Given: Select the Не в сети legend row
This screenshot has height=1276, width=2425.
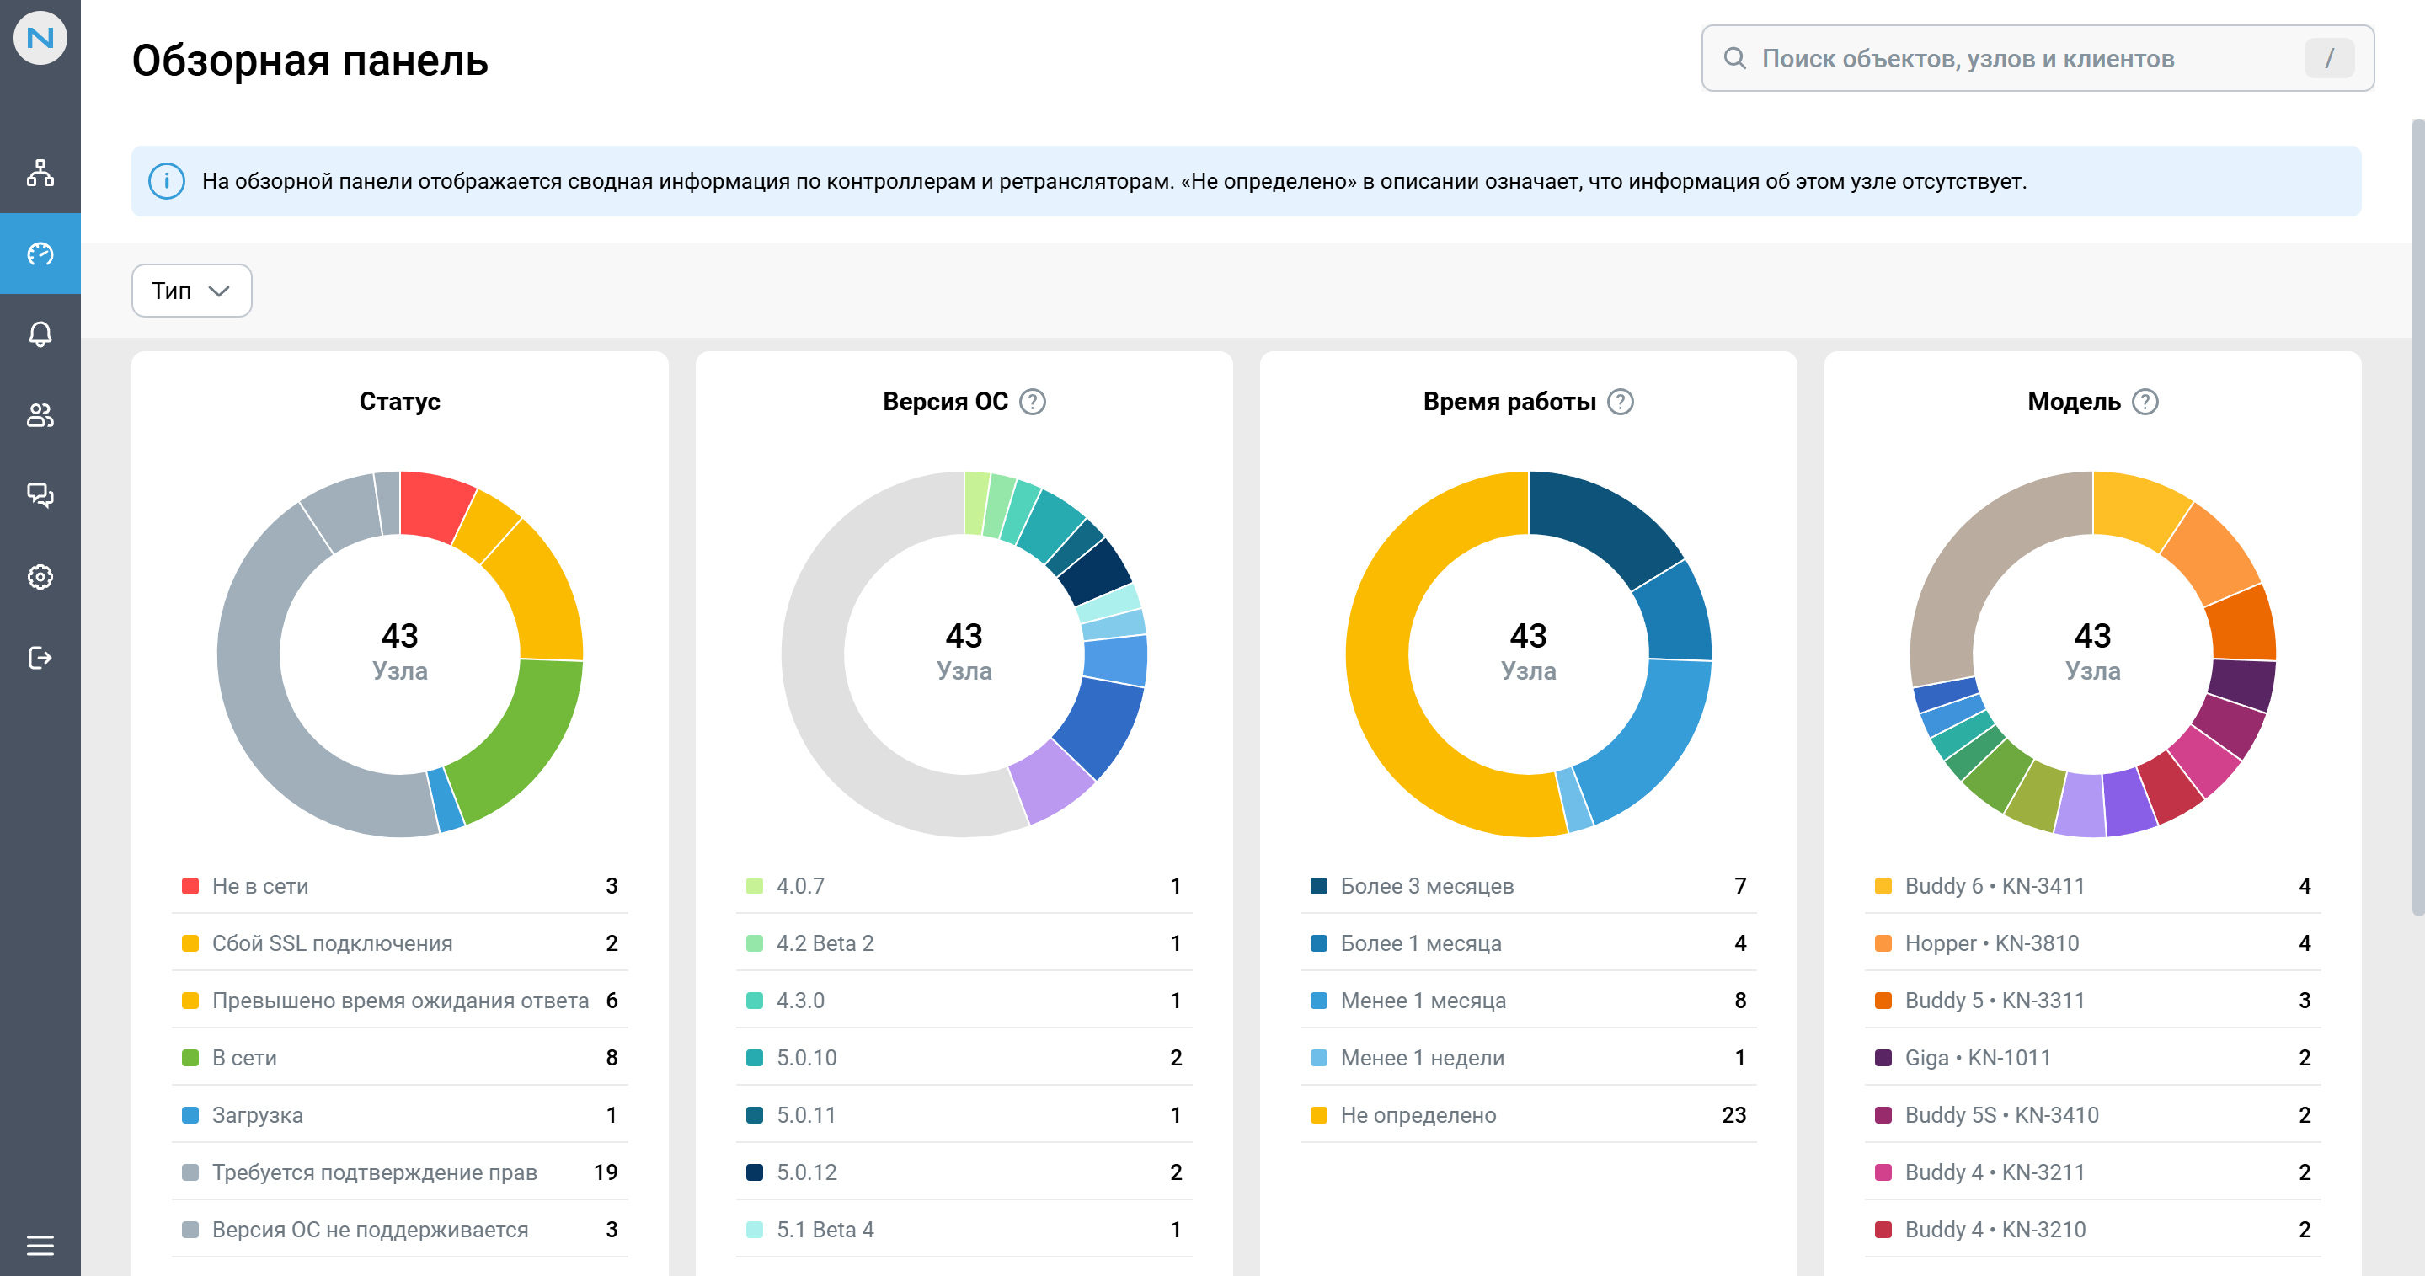Looking at the screenshot, I should [400, 885].
